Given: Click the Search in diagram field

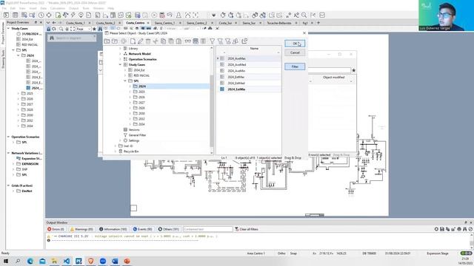Looking at the screenshot, I should pos(72,38).
